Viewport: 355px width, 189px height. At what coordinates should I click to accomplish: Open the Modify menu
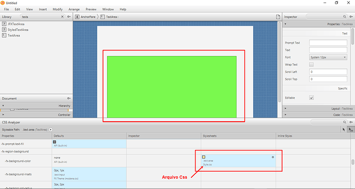tap(58, 9)
